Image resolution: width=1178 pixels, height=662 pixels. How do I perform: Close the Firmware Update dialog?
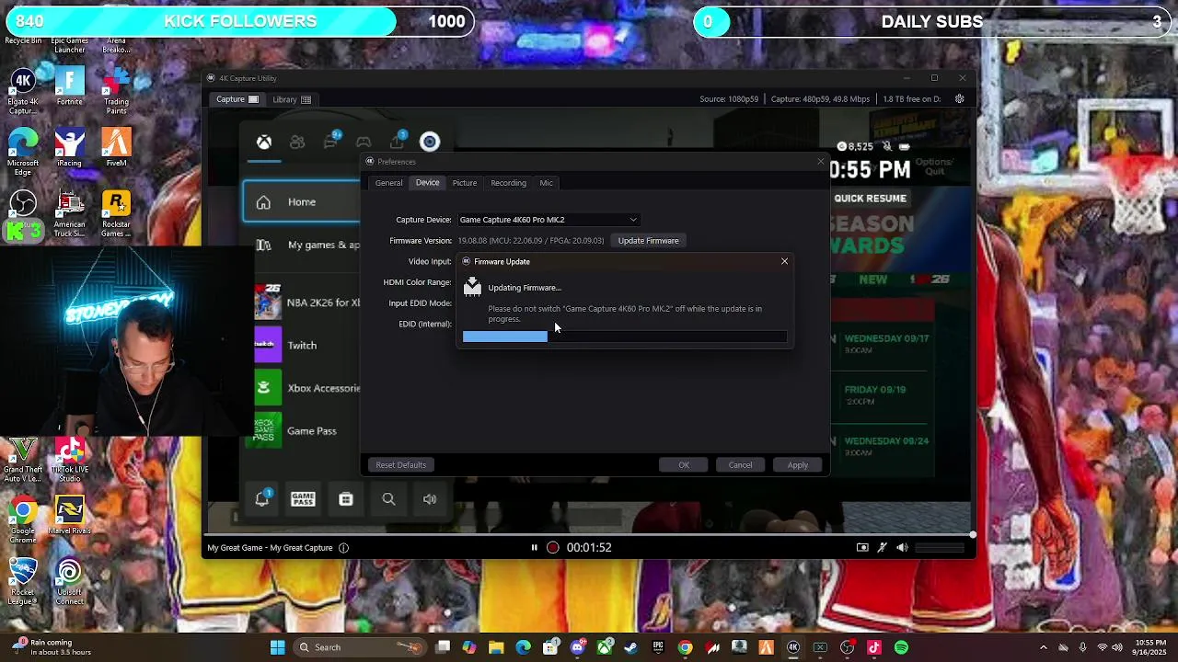(x=784, y=262)
